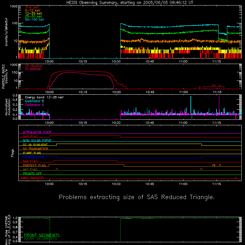Click the 'GAP FLAG' label
The width and height of the screenshot is (245, 245).
click(30, 136)
